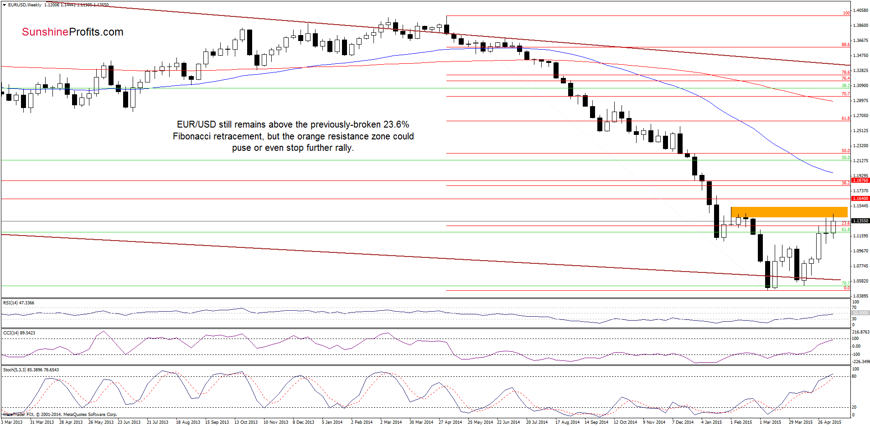The image size is (870, 426).
Task: Select the 31 Mar 2013 date label
Action: [x=42, y=422]
